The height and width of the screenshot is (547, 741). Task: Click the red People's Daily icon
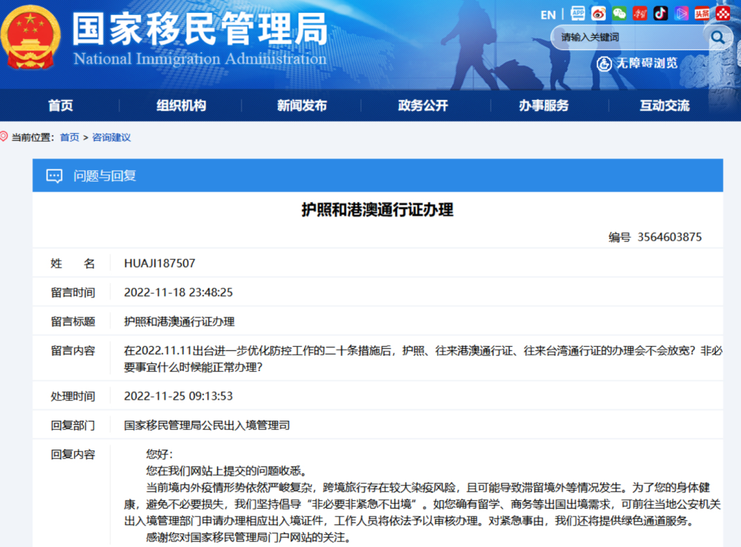(640, 14)
